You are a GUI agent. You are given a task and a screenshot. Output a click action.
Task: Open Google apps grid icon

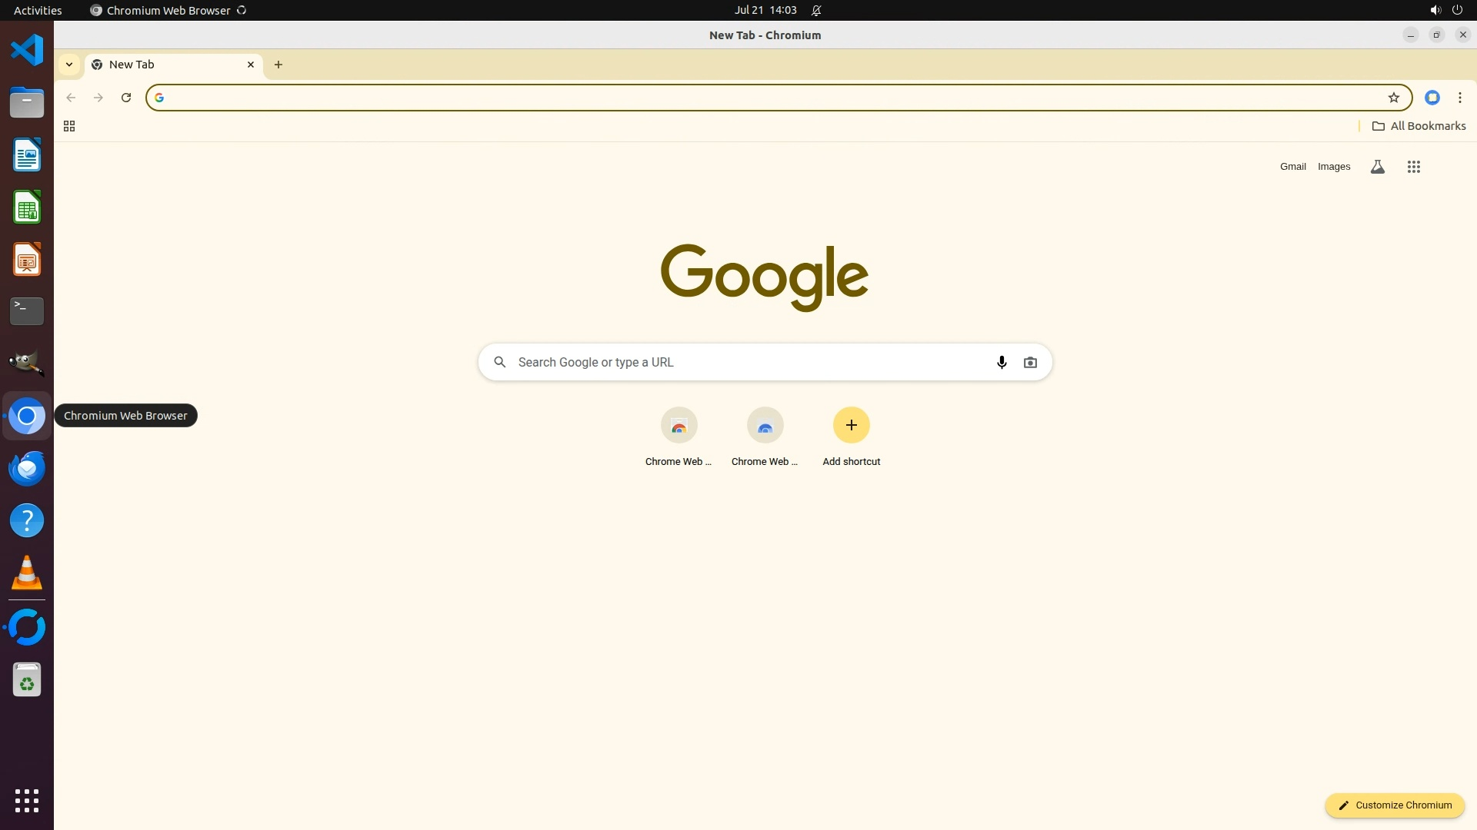(x=1413, y=167)
